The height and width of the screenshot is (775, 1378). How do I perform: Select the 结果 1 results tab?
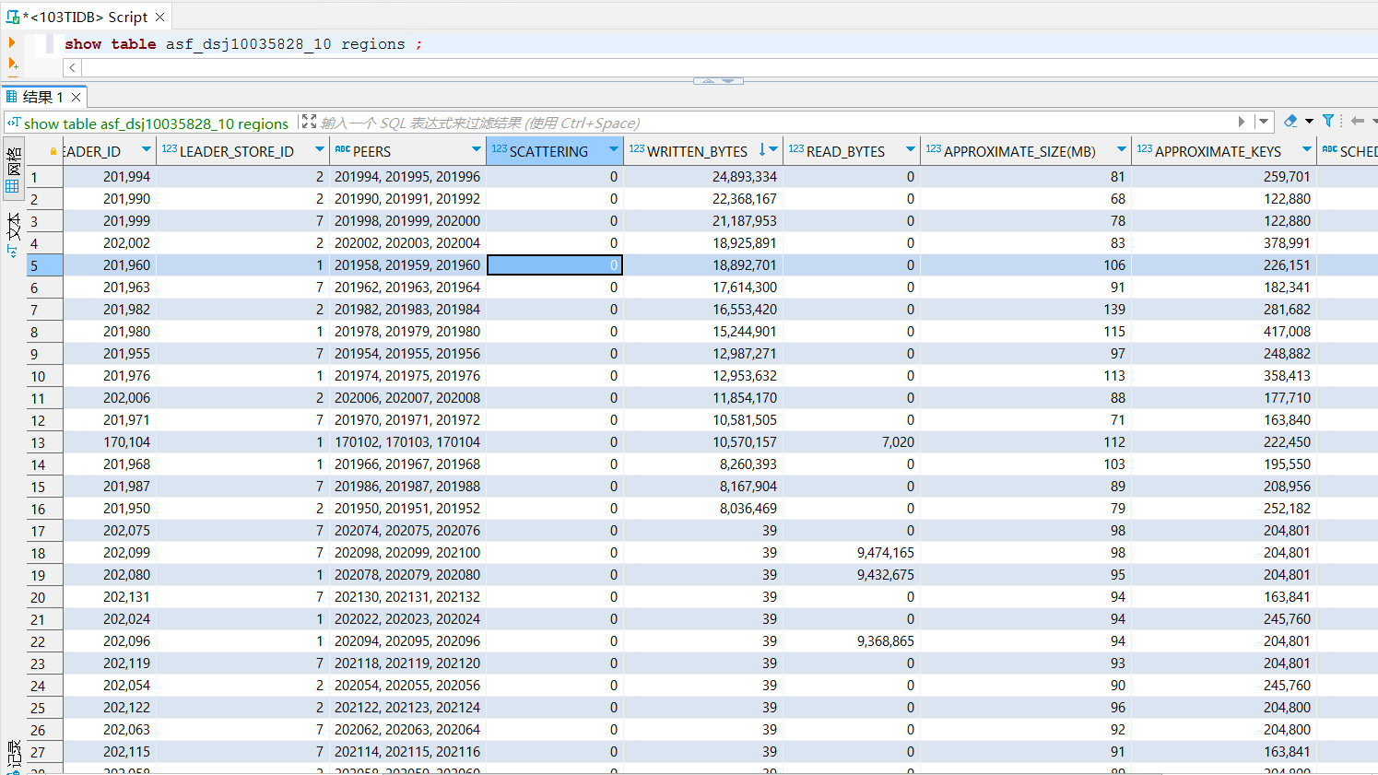[41, 97]
